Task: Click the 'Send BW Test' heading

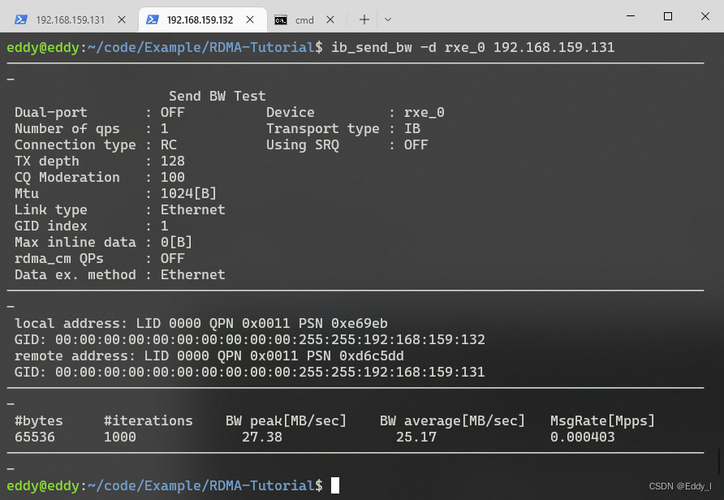Action: tap(217, 96)
